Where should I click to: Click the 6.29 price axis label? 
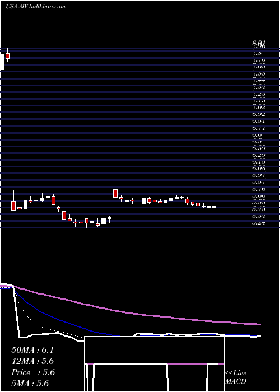259,155
